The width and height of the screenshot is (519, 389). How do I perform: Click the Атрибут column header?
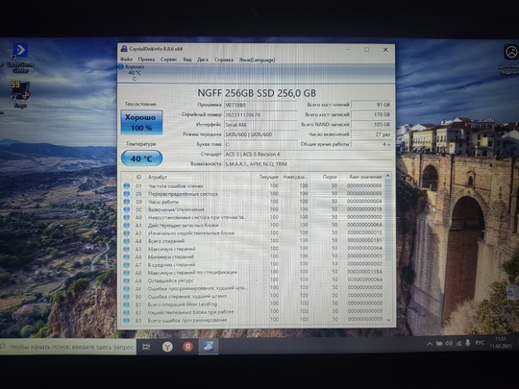(158, 177)
